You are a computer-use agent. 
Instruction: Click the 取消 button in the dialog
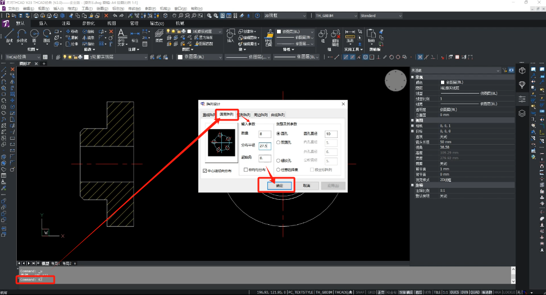[307, 186]
